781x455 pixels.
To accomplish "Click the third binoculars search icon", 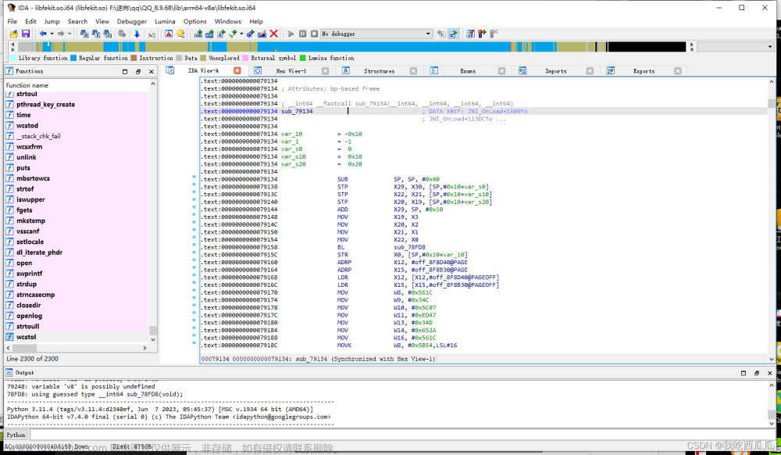I will [x=108, y=34].
